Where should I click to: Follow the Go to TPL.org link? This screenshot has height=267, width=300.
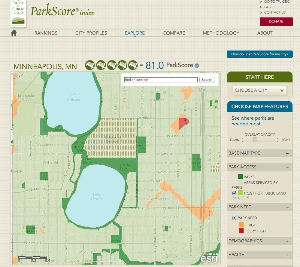click(x=277, y=2)
